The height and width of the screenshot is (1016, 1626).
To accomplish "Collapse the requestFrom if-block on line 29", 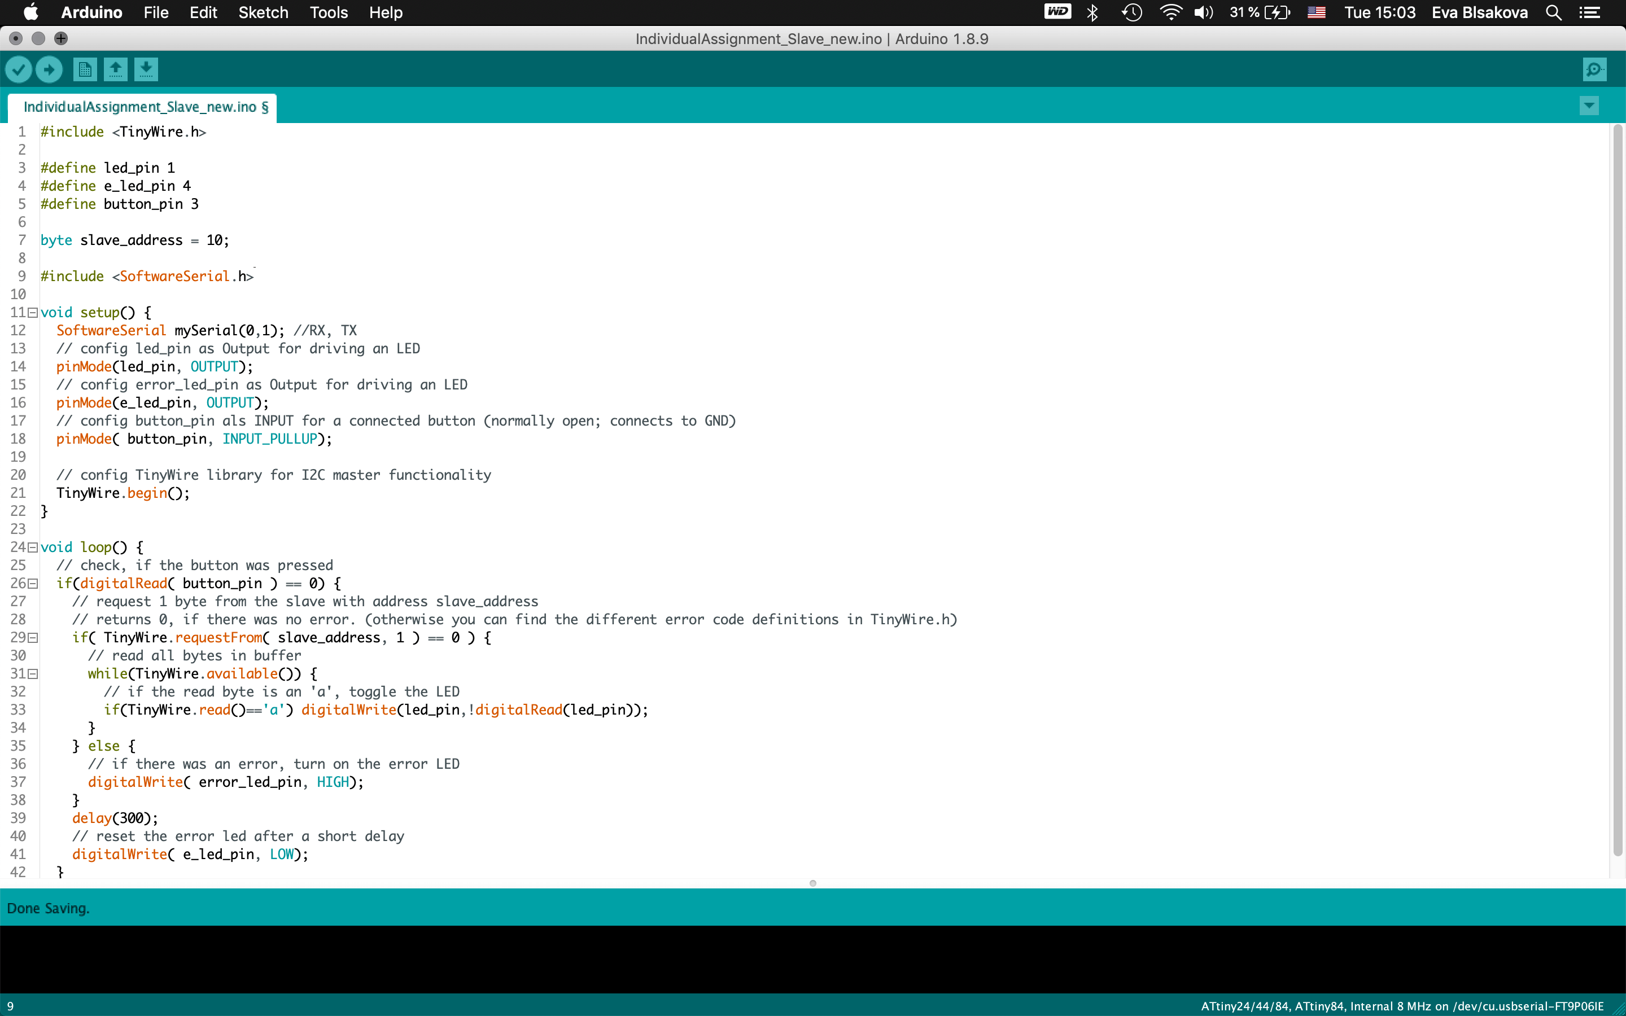I will [32, 638].
